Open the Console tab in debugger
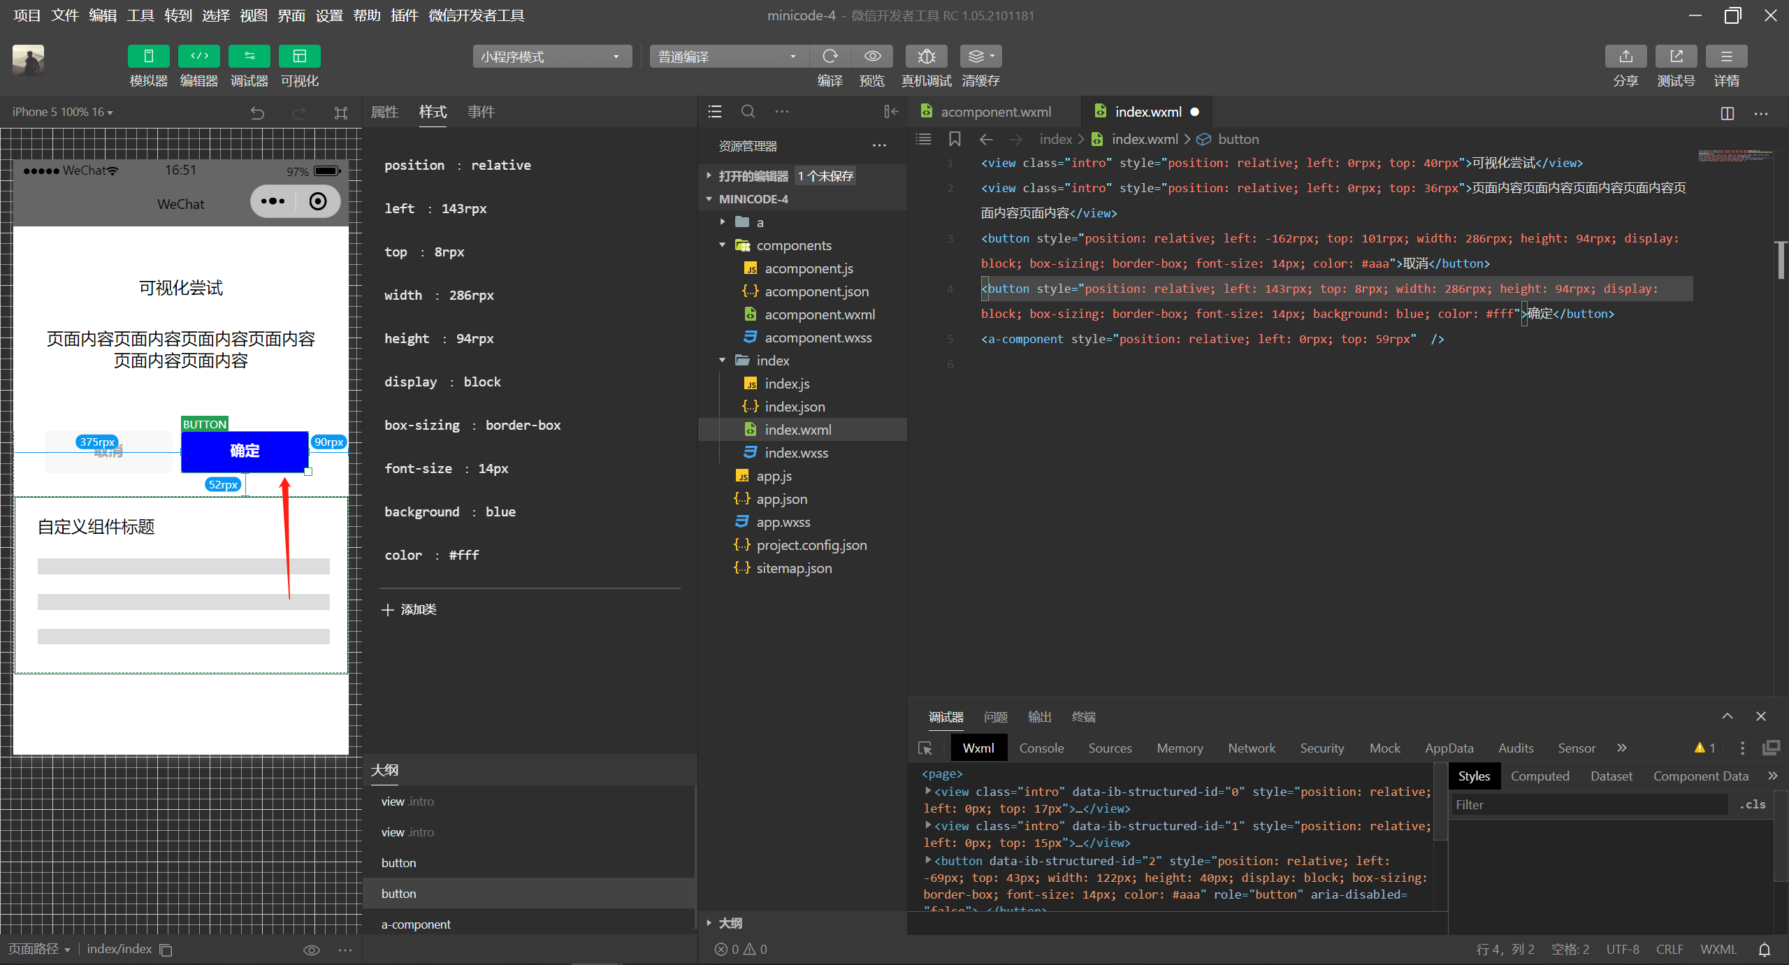Viewport: 1789px width, 965px height. coord(1041,748)
